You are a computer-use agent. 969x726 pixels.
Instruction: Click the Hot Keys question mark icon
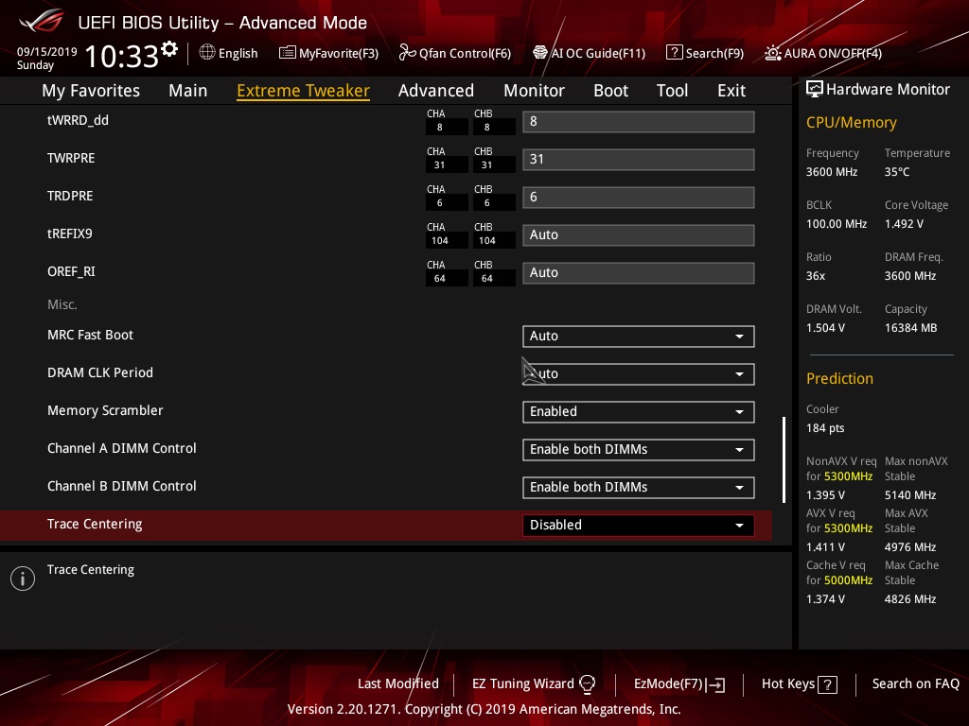point(827,684)
